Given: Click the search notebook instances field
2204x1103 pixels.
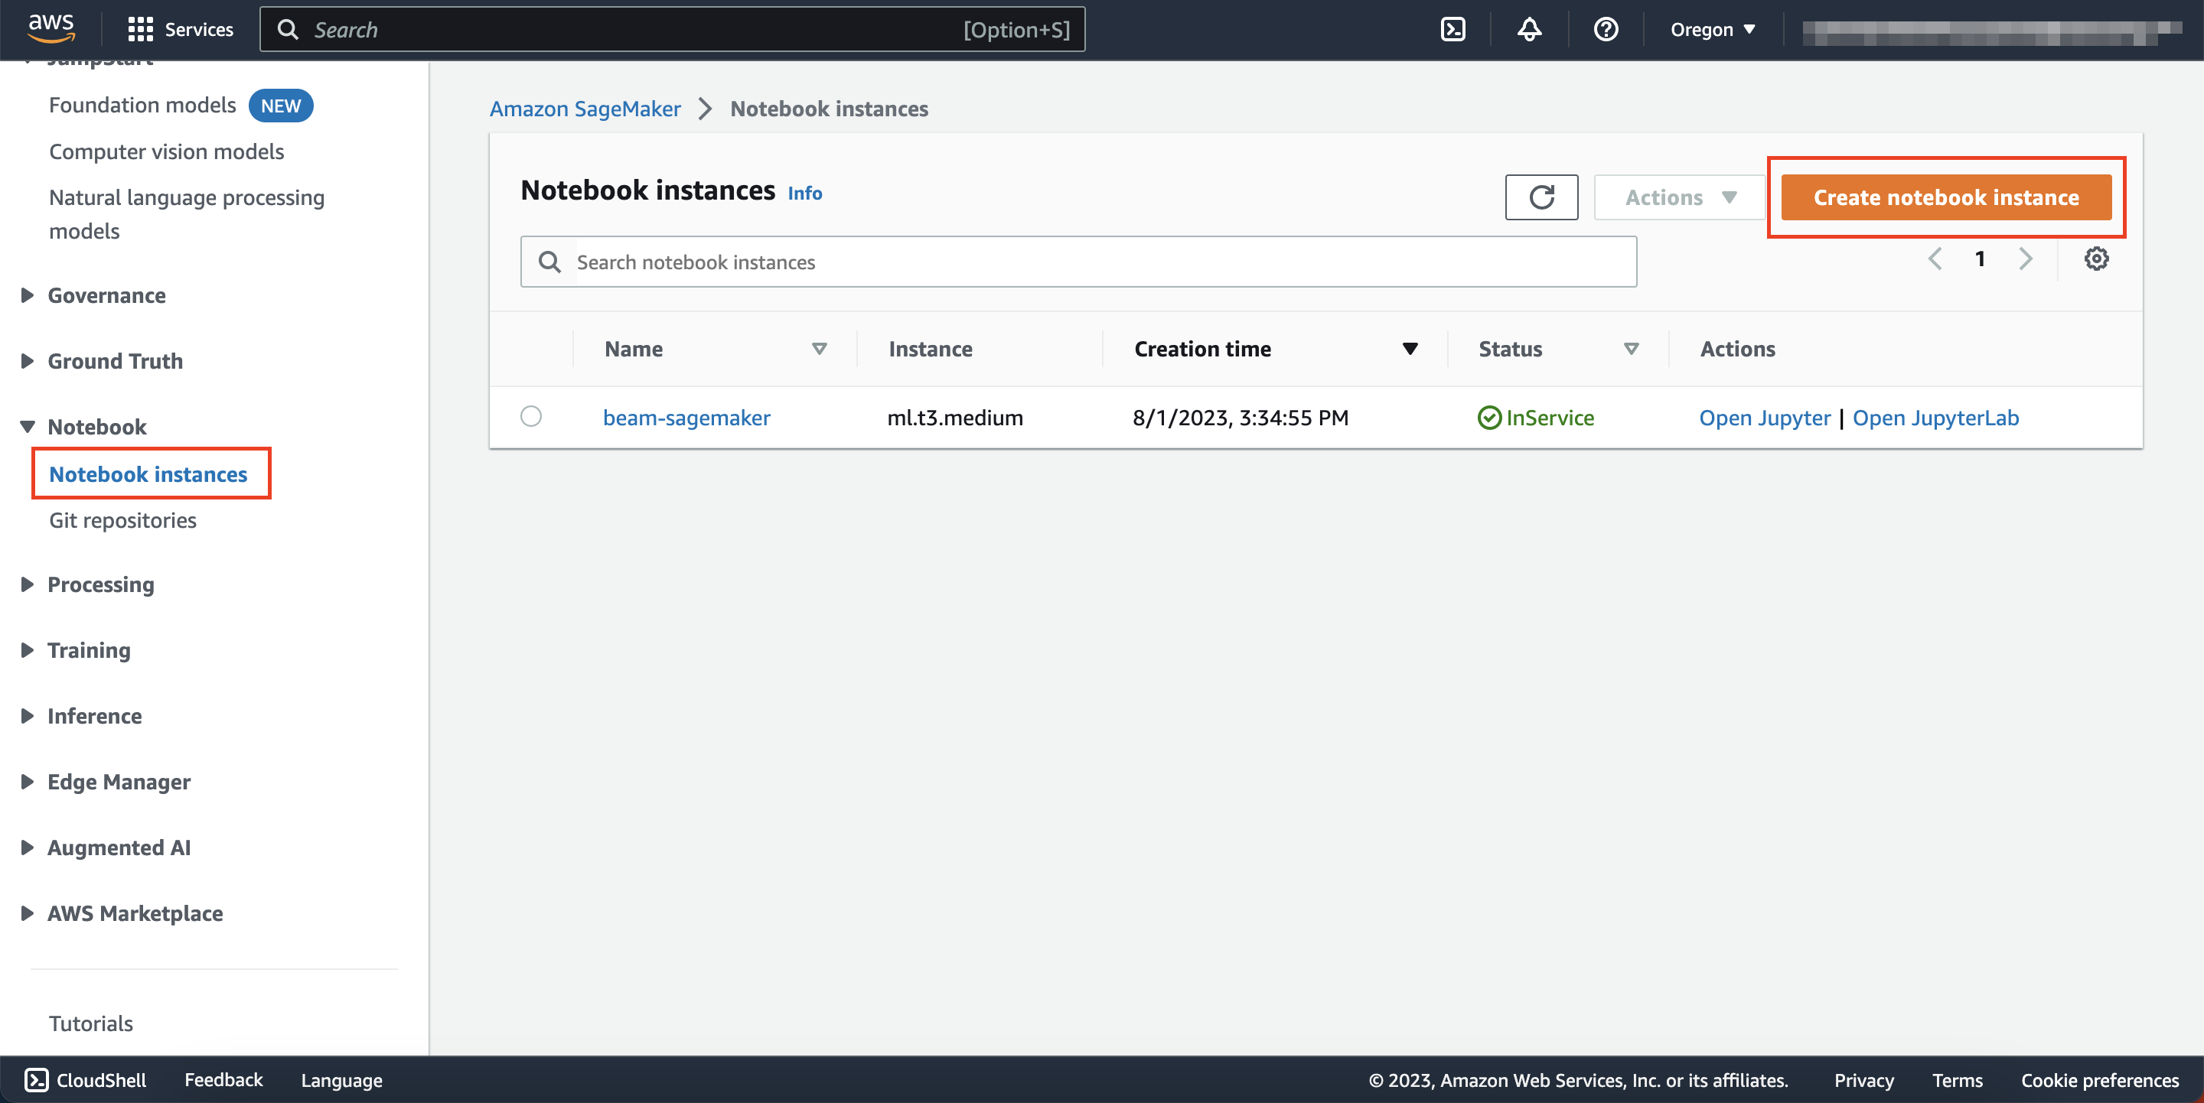Looking at the screenshot, I should point(1078,262).
